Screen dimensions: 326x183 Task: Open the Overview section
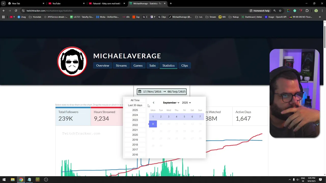103,66
